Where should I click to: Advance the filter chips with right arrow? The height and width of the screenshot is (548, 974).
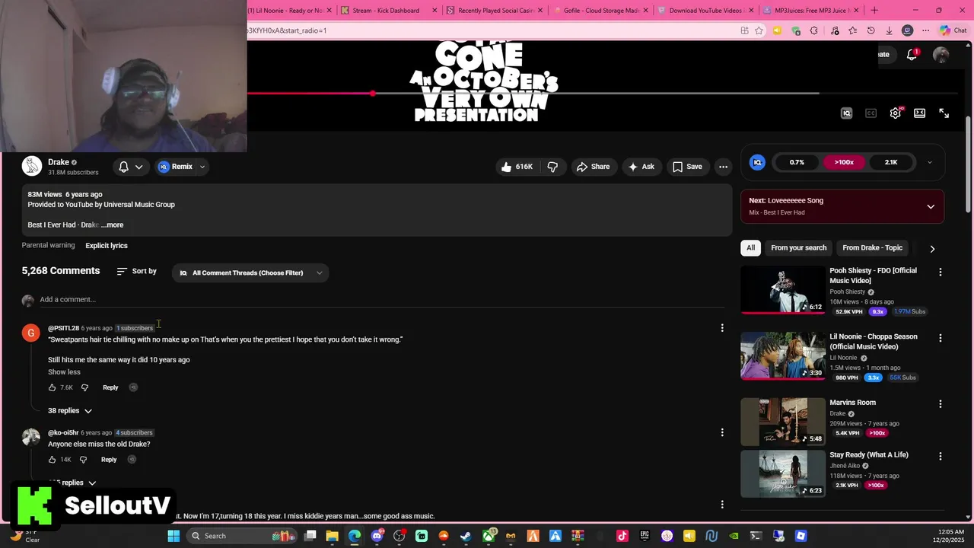coord(932,249)
